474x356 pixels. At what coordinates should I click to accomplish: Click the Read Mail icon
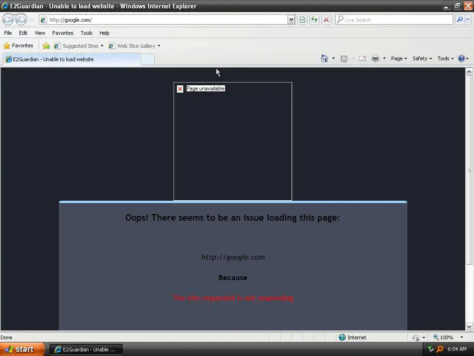(x=362, y=58)
